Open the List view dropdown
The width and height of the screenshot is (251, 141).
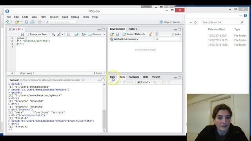pyautogui.click(x=176, y=34)
